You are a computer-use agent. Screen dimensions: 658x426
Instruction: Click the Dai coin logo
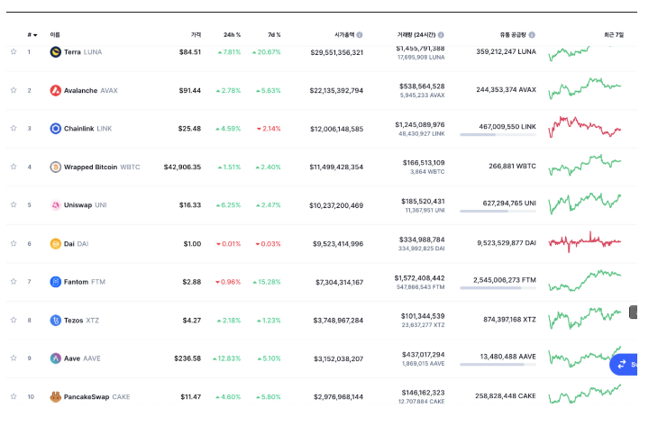(x=55, y=243)
